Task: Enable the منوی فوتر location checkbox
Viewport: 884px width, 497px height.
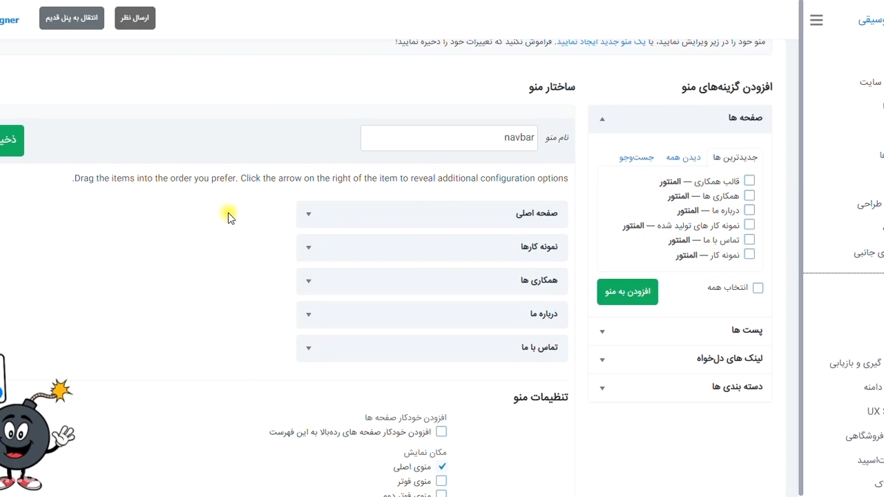Action: [442, 481]
